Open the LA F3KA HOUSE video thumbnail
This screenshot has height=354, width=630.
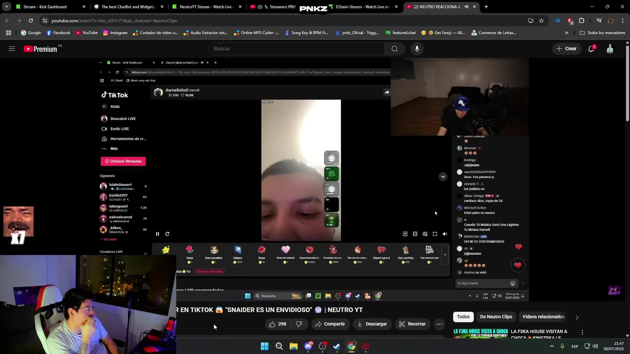click(x=480, y=334)
